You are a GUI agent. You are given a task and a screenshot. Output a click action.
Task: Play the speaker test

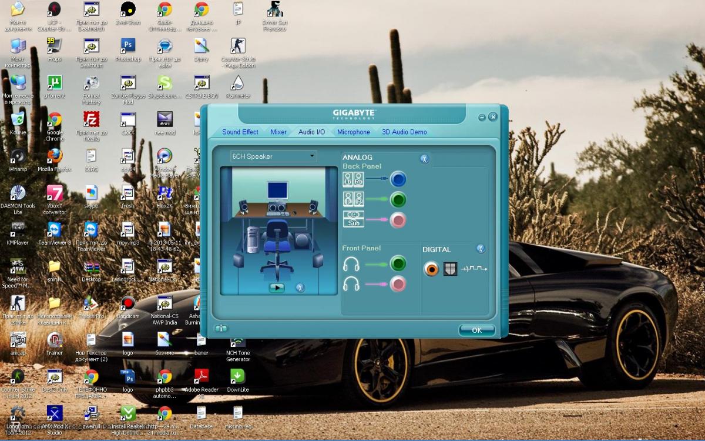point(277,288)
